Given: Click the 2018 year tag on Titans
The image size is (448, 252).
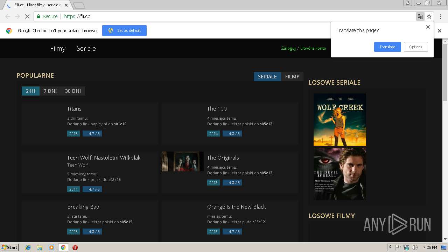Looking at the screenshot, I should pyautogui.click(x=73, y=134).
